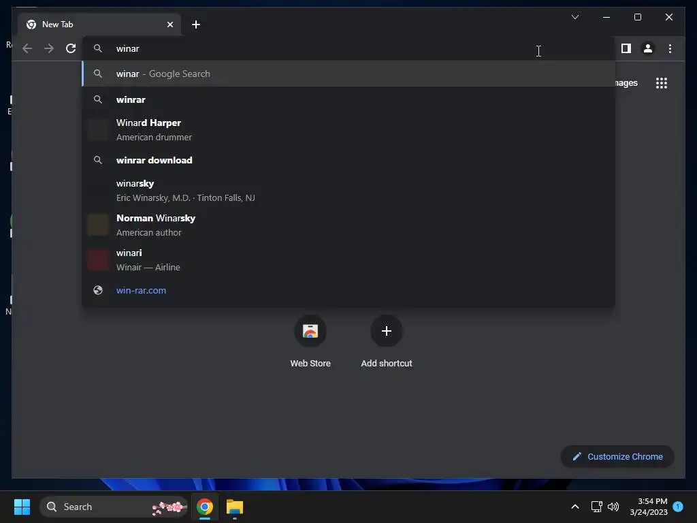The image size is (697, 523).
Task: Select 'winari' Winair Airline suggestion
Action: (x=348, y=259)
